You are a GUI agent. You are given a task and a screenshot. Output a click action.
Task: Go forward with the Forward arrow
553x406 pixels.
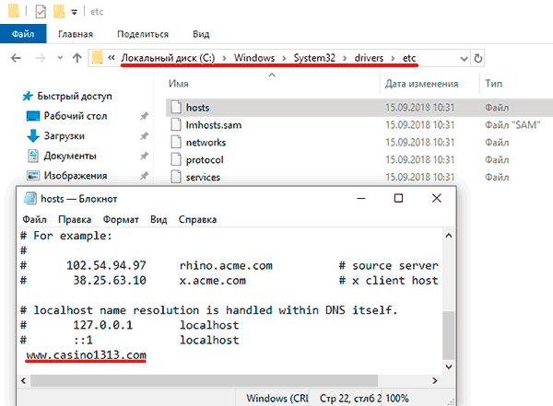pyautogui.click(x=41, y=58)
